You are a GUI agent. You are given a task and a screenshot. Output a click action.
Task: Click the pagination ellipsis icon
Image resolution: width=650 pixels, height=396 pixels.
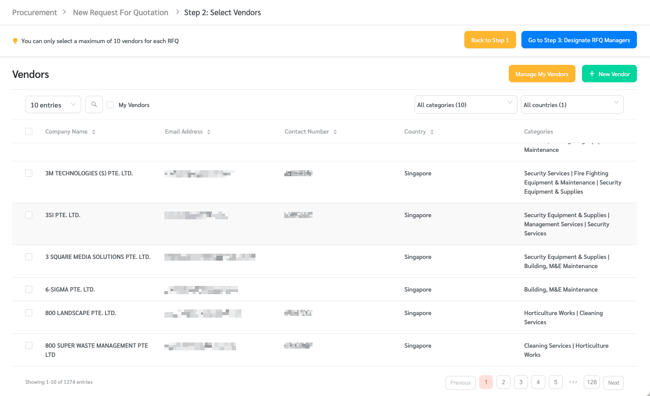[573, 382]
